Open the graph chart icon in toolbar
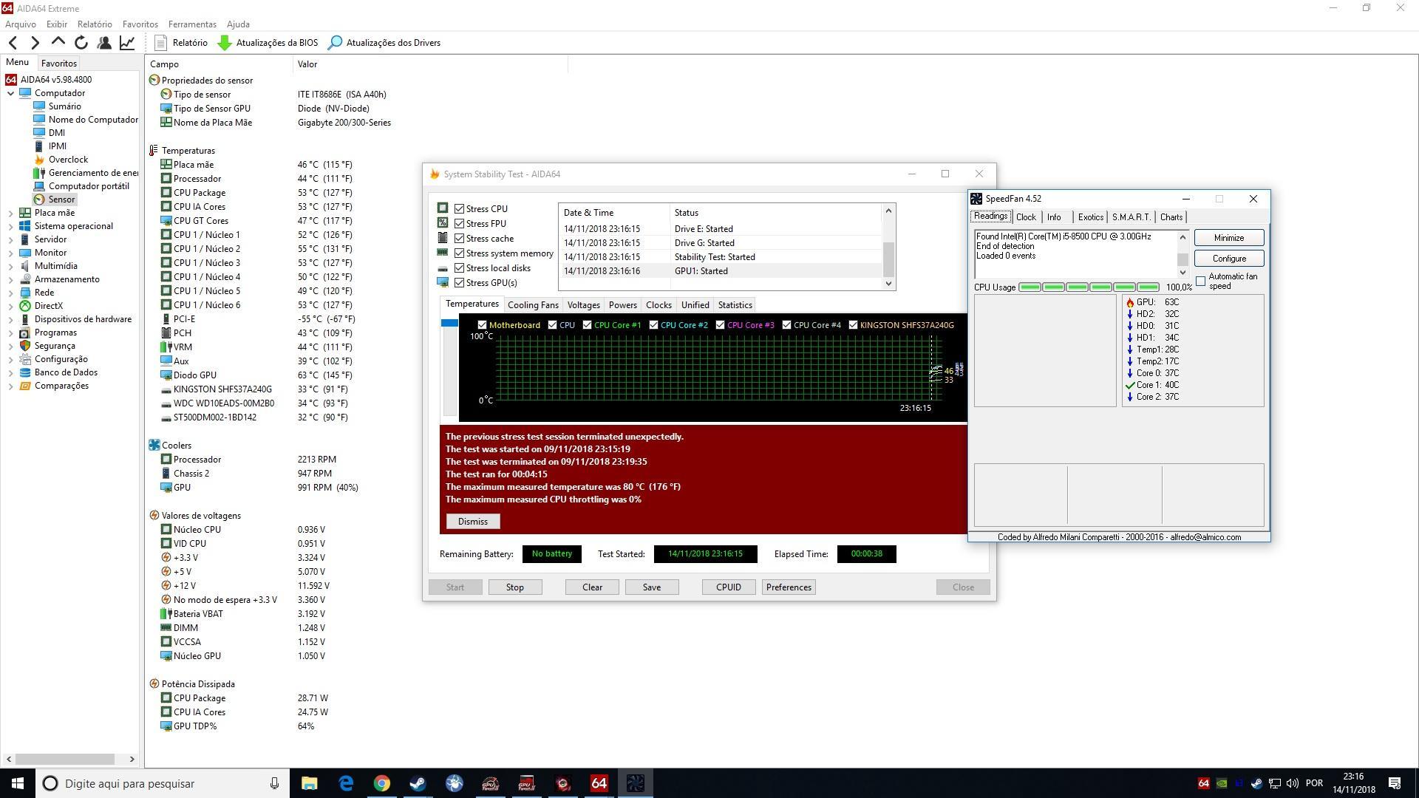 (x=127, y=43)
